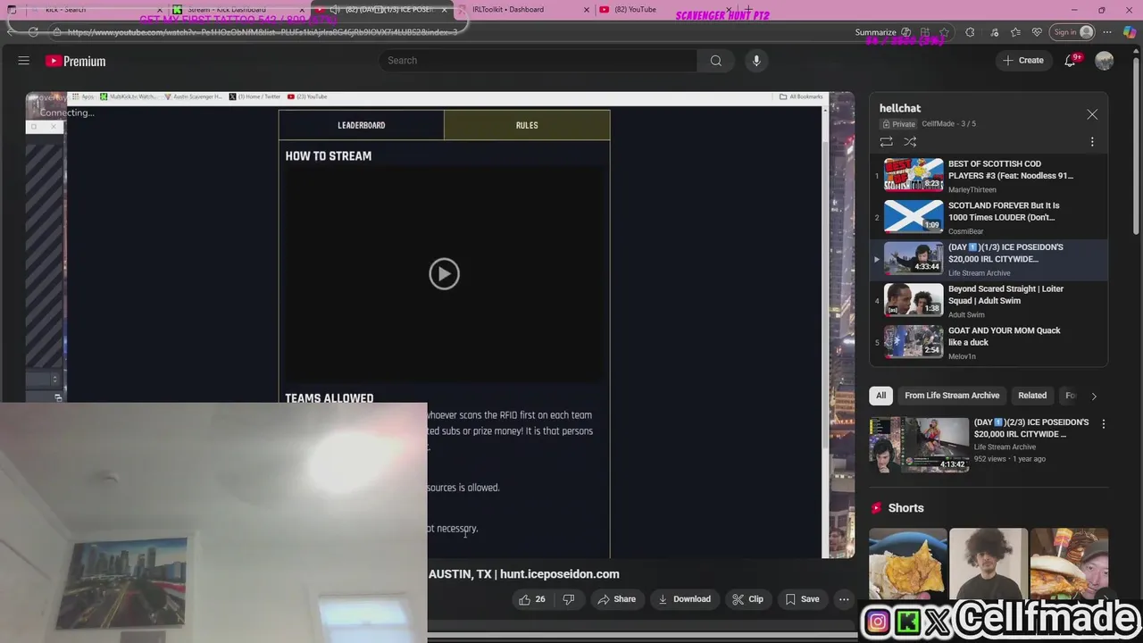
Task: Select From Life Stream Archive chip
Action: click(952, 396)
